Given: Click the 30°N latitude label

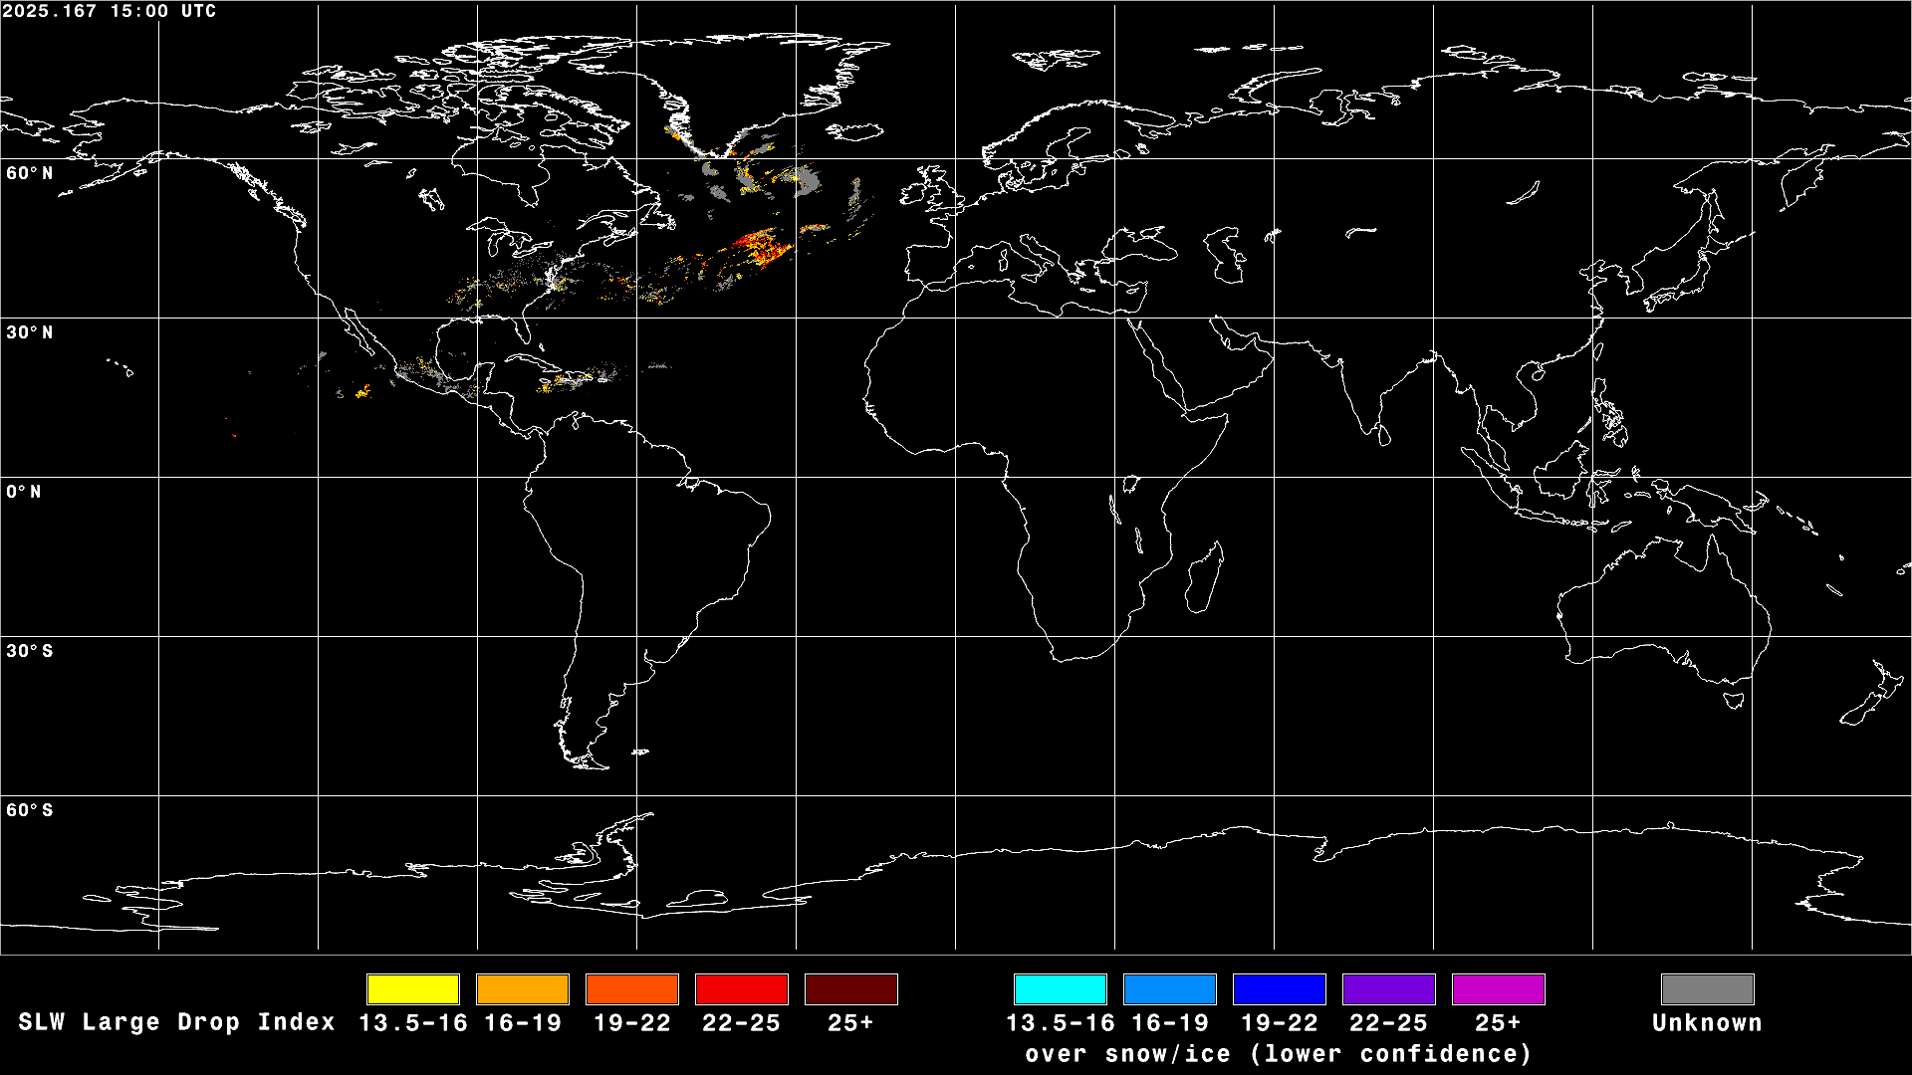Looking at the screenshot, I should pos(30,332).
